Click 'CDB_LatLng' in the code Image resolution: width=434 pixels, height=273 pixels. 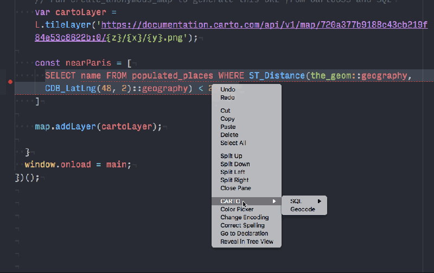(x=71, y=88)
